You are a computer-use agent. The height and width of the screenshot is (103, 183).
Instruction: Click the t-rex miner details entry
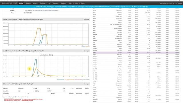(x=6, y=91)
